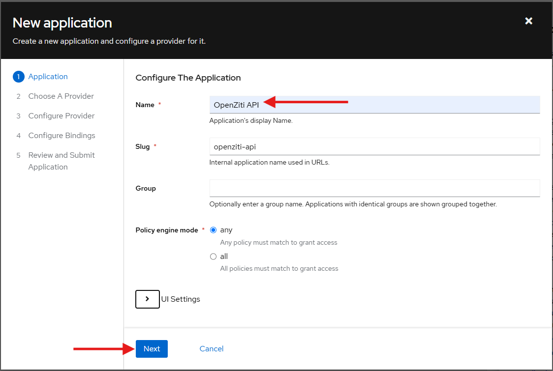Select the 'any' policy engine mode
The image size is (553, 371).
213,230
